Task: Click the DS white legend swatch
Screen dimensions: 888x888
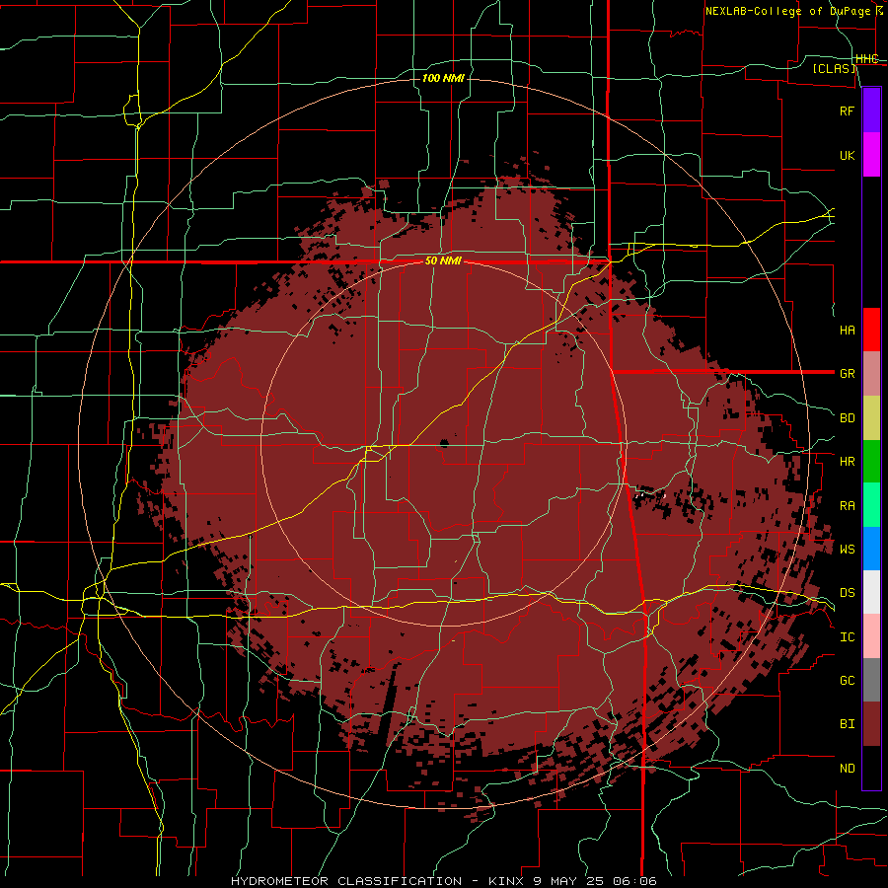Action: click(871, 592)
